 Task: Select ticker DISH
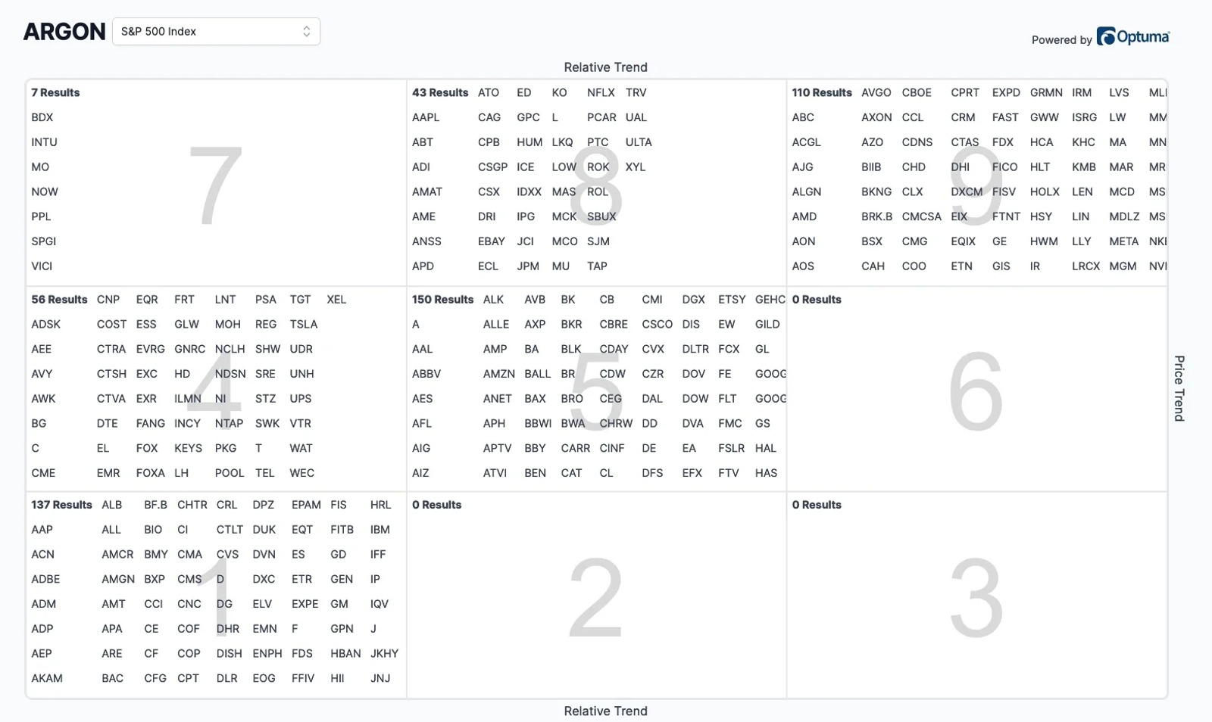(x=230, y=654)
